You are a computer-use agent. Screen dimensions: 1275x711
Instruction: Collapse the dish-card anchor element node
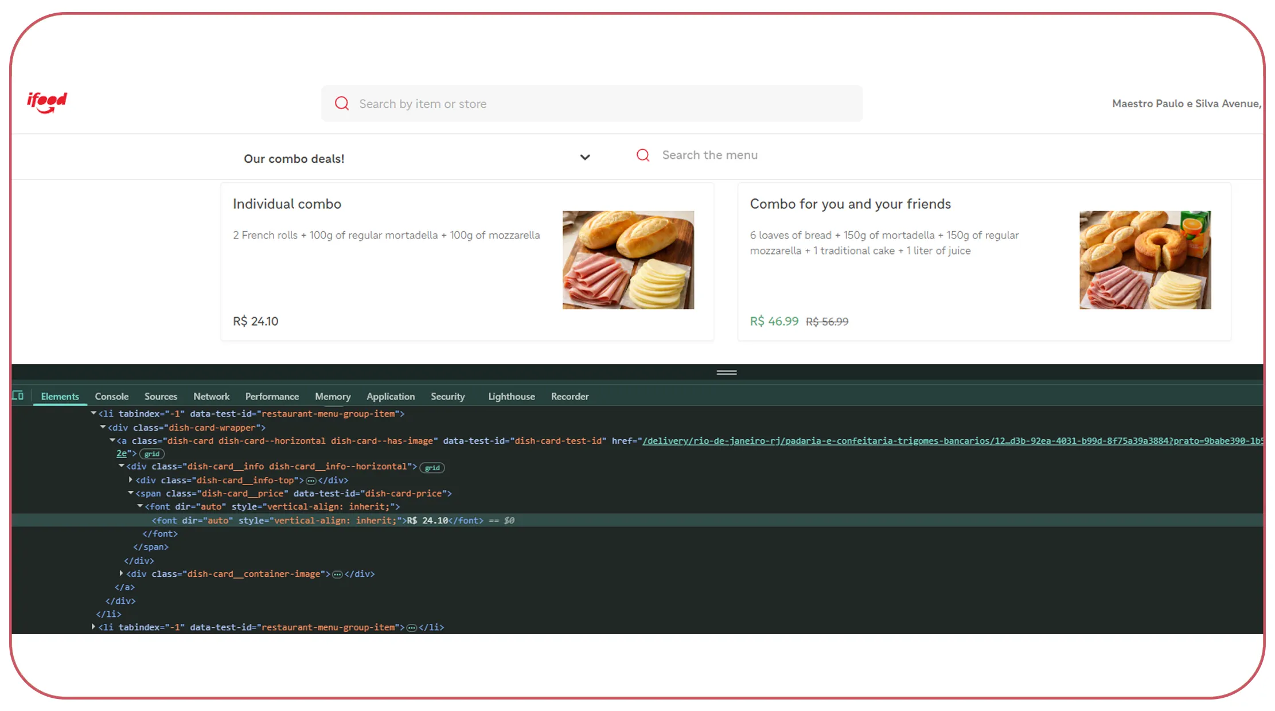tap(112, 440)
